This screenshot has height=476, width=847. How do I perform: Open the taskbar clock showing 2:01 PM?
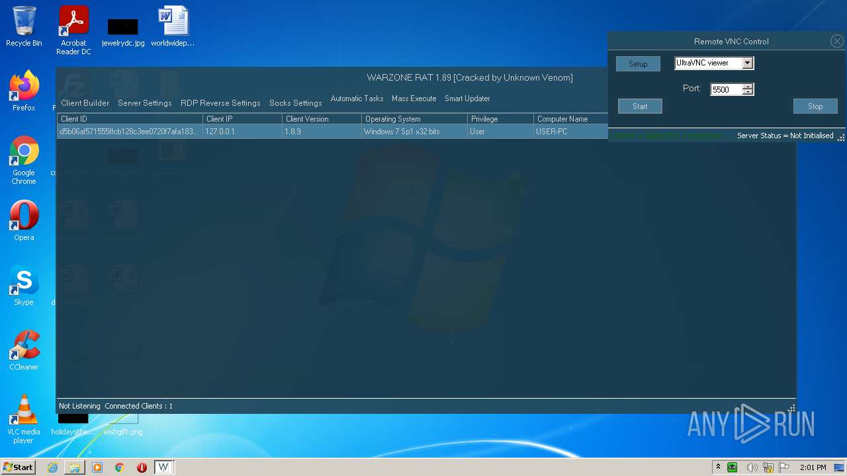point(813,467)
